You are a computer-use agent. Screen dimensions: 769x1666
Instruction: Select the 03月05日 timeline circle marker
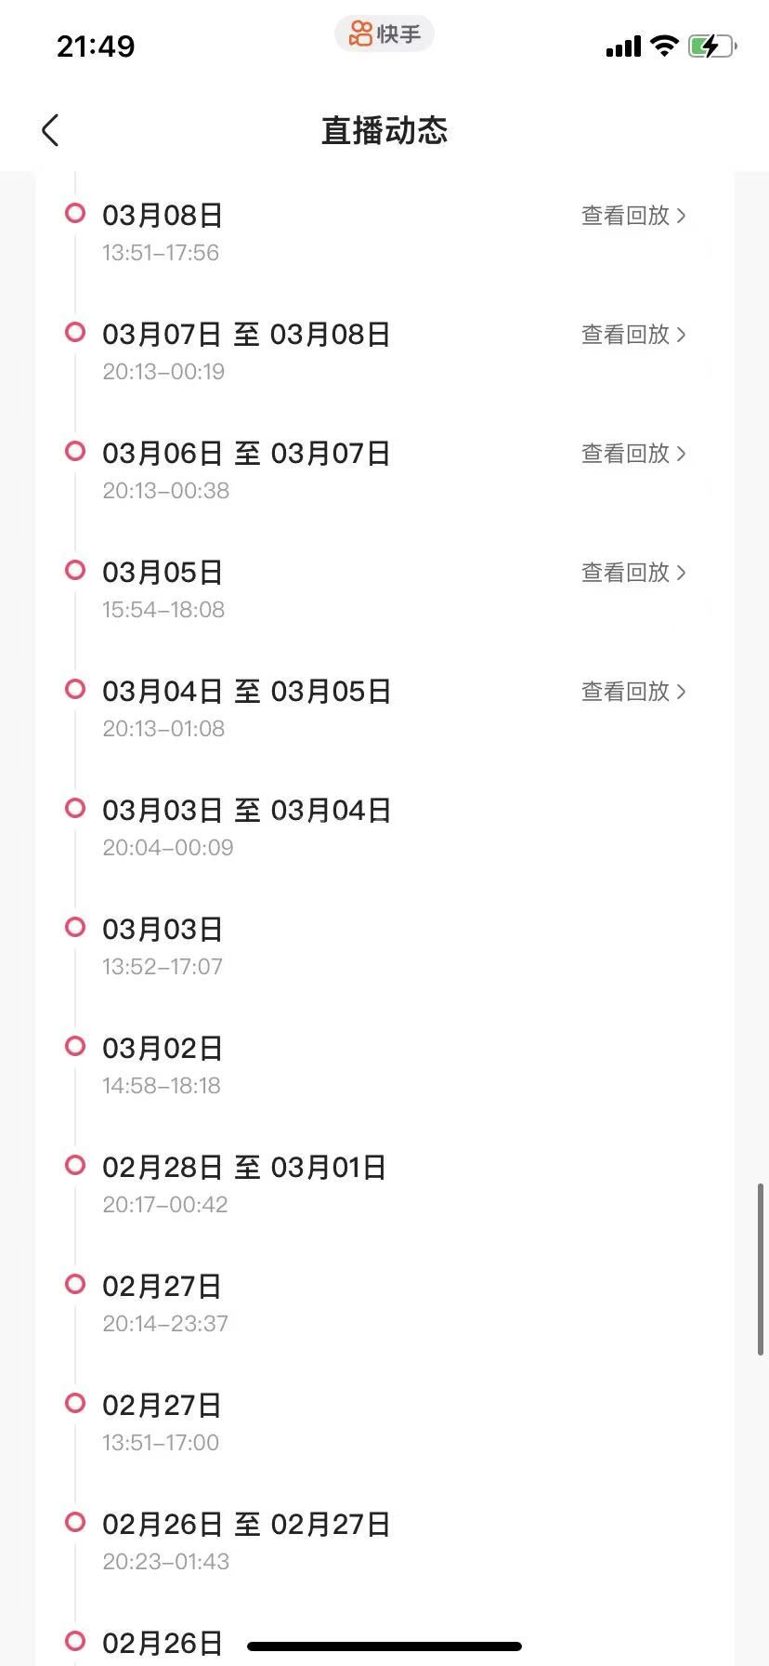(x=75, y=570)
